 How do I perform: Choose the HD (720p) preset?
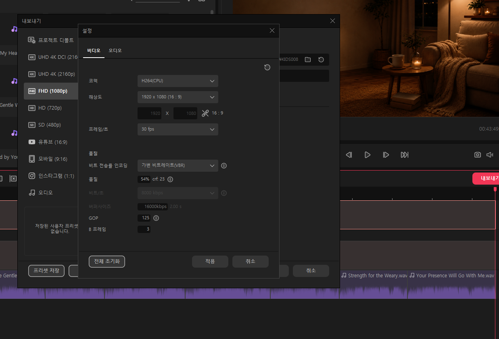coord(51,108)
